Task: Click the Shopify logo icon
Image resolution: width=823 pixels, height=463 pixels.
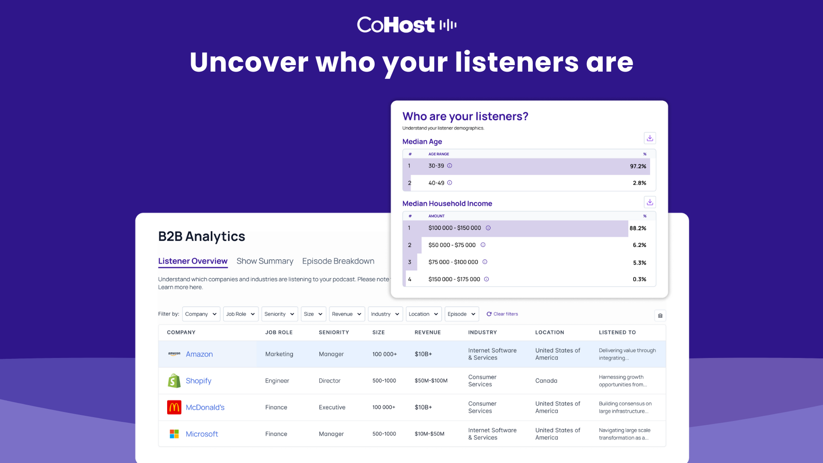Action: coord(174,381)
